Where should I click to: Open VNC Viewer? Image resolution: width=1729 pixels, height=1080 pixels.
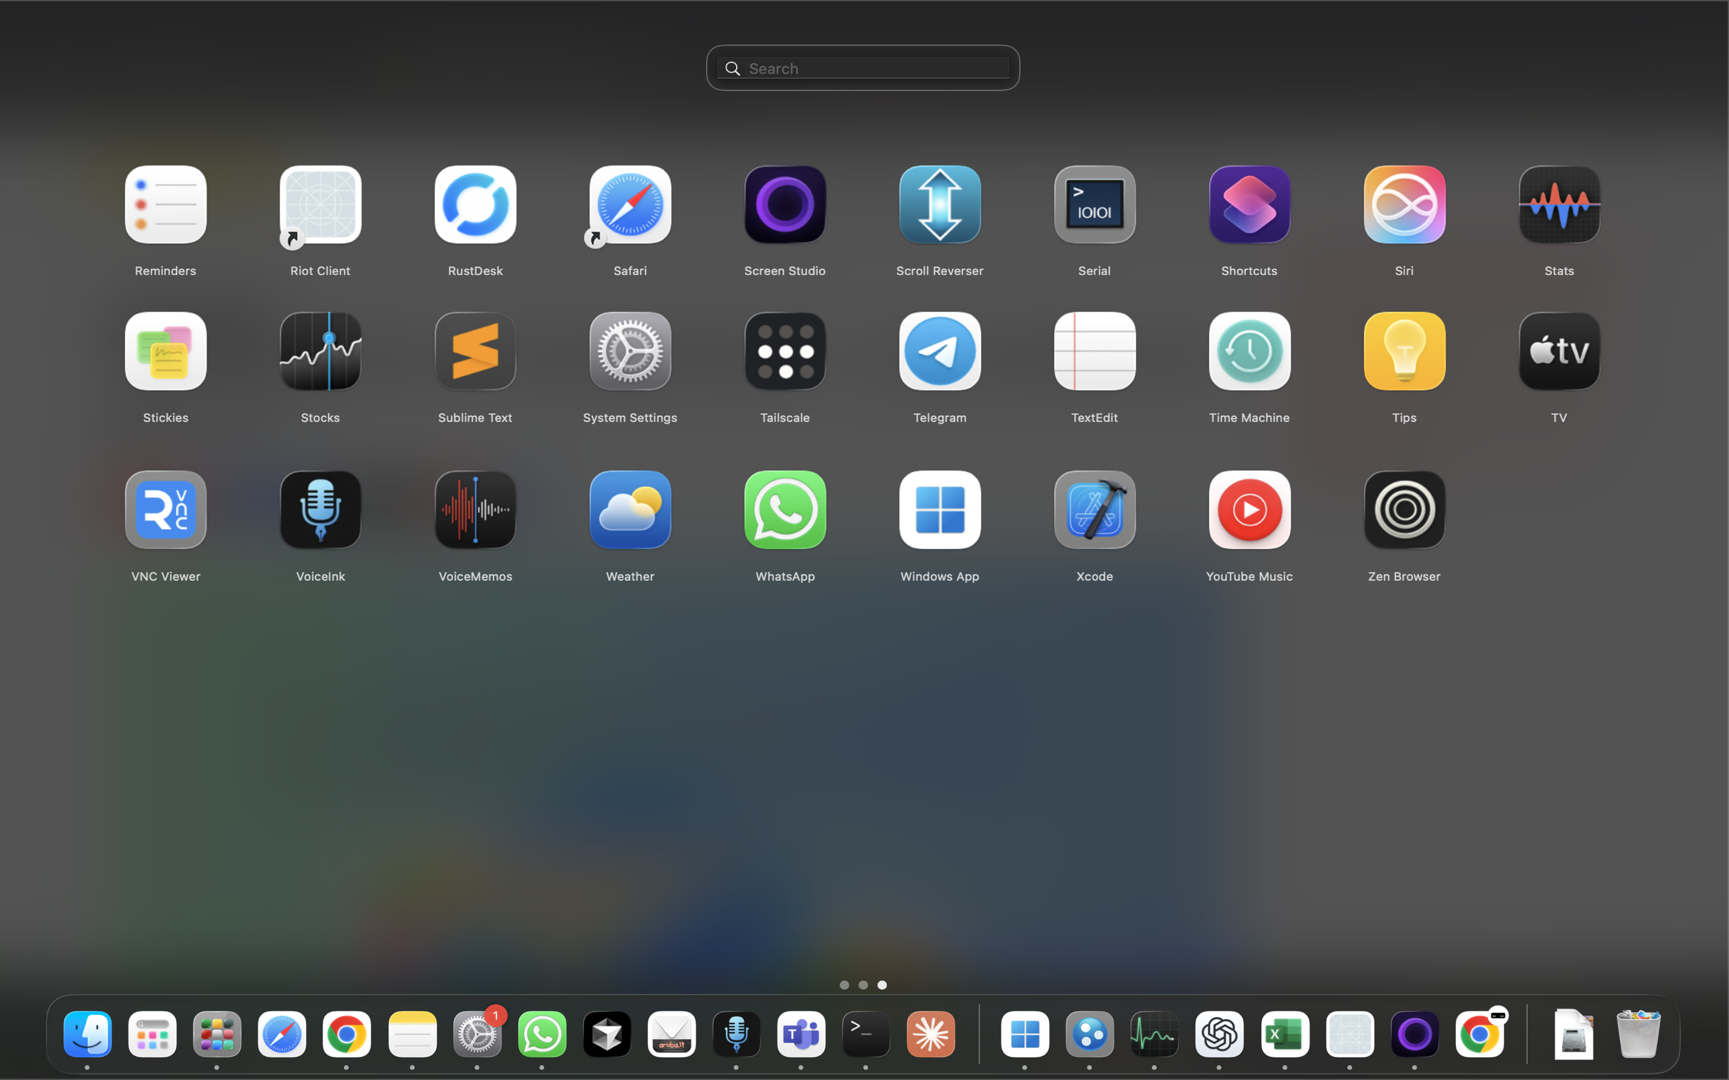click(166, 510)
